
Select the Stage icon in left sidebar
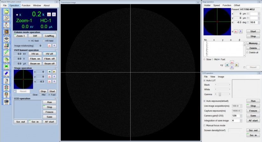point(6,39)
